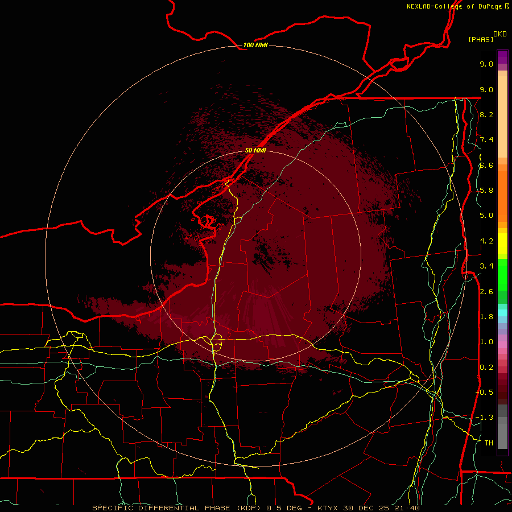Click the 4.2 value on the color scale

[486, 241]
